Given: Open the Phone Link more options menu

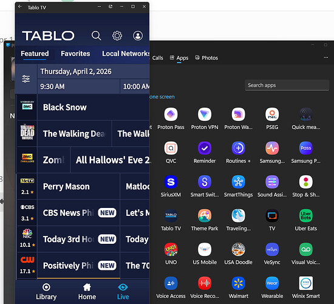Looking at the screenshot, I should point(325,57).
